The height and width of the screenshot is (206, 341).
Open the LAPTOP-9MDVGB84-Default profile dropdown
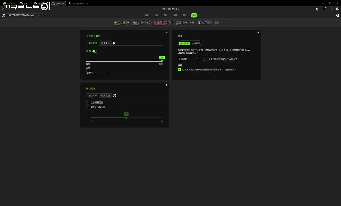pos(24,15)
